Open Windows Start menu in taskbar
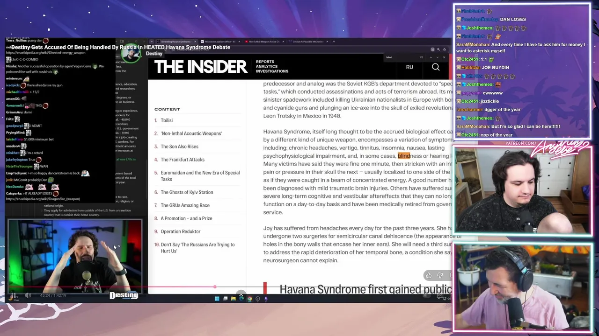The width and height of the screenshot is (599, 336). (217, 299)
